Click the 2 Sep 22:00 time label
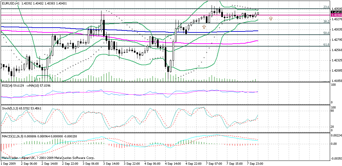 71,163
